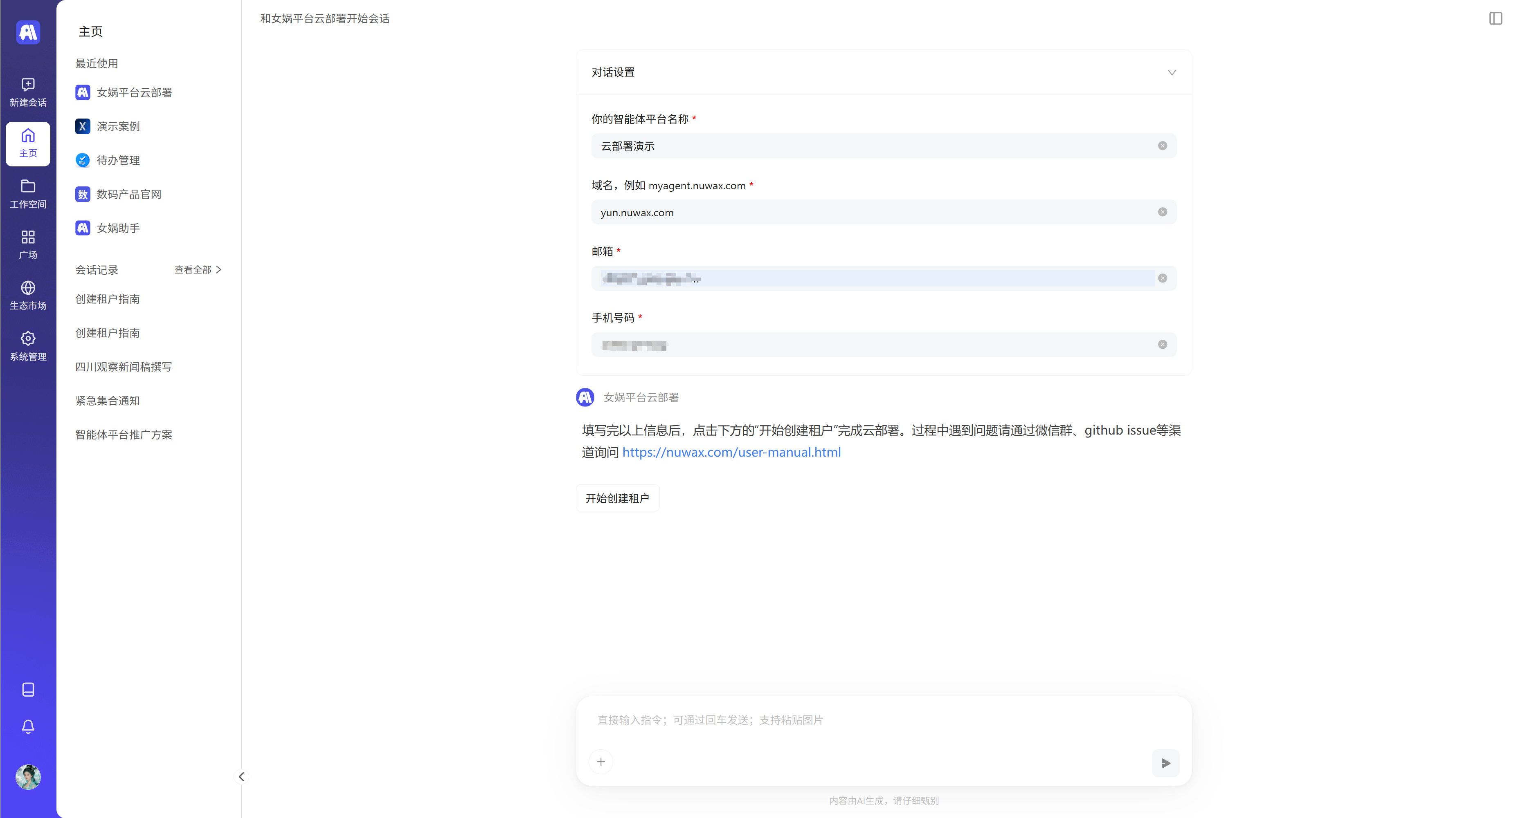Screen dimensions: 1534x818
Task: Collapse the session list with the left arrow
Action: pos(241,776)
